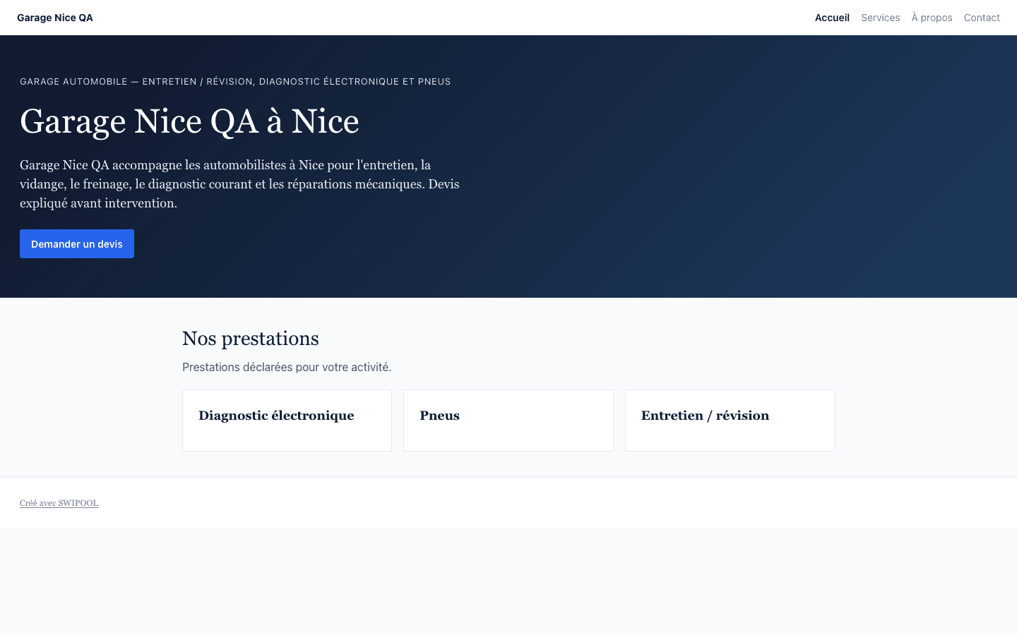Click the Demander un devis button
Image resolution: width=1017 pixels, height=635 pixels.
(77, 243)
